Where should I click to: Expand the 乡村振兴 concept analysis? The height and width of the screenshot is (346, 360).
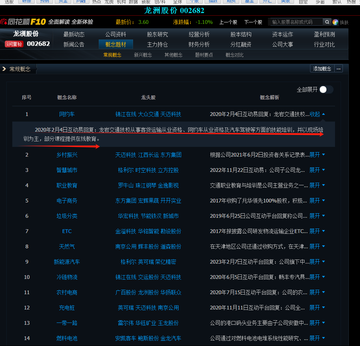coord(317,155)
